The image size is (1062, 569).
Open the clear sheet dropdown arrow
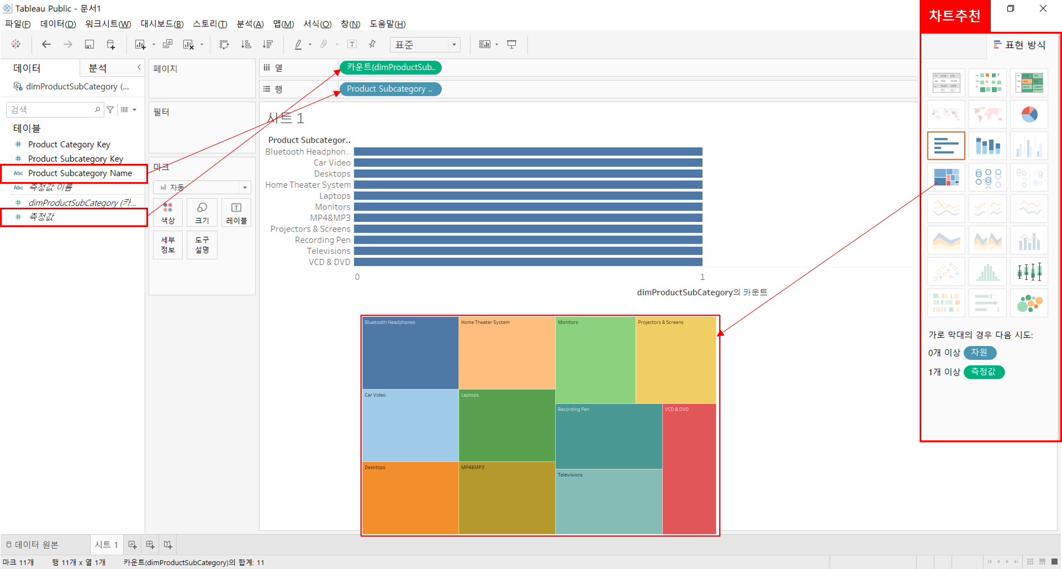(202, 44)
